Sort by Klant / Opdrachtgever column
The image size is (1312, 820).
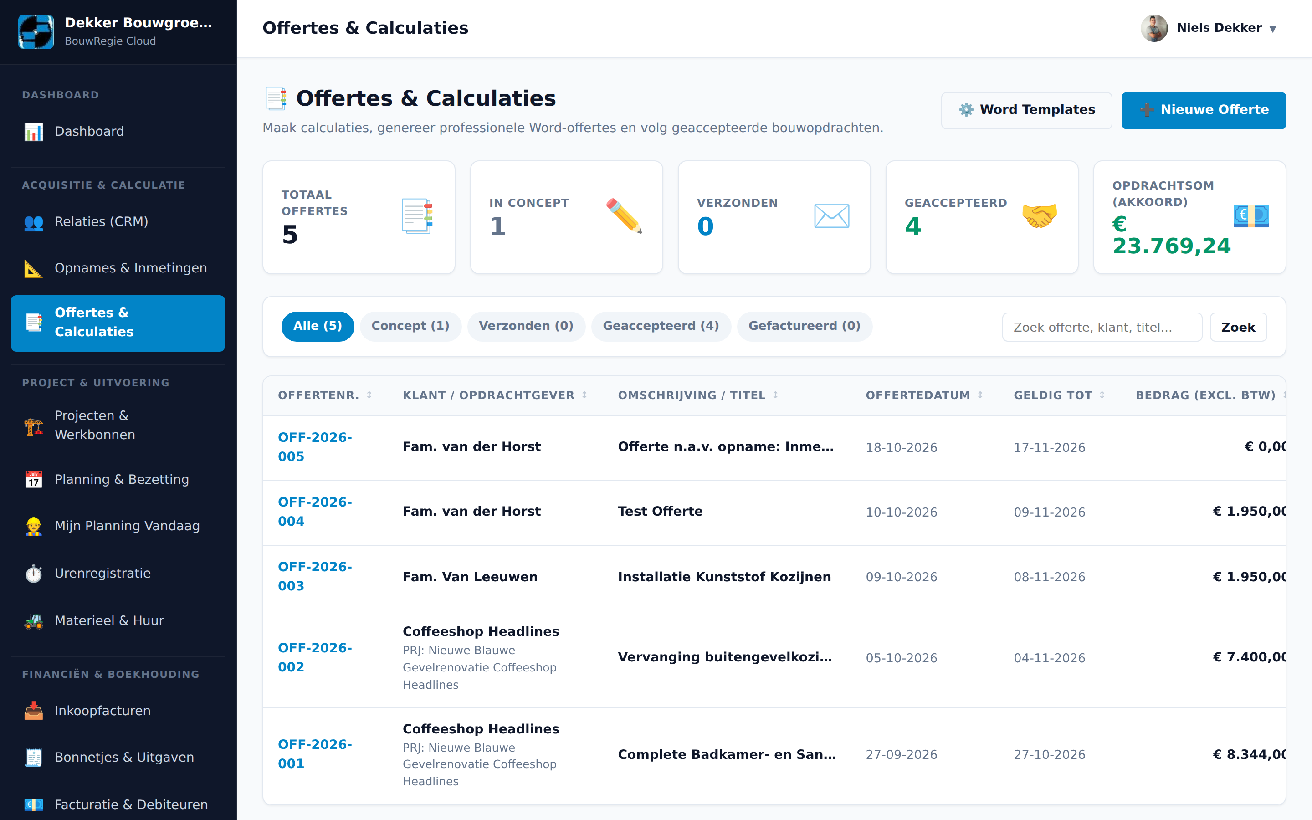pyautogui.click(x=584, y=395)
